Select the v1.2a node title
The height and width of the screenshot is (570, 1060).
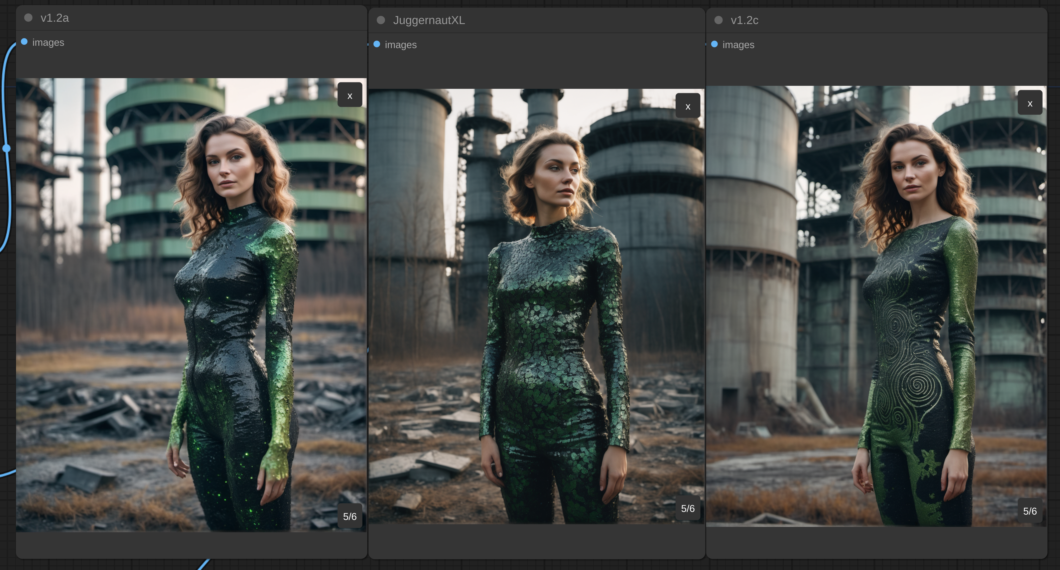[x=55, y=18]
